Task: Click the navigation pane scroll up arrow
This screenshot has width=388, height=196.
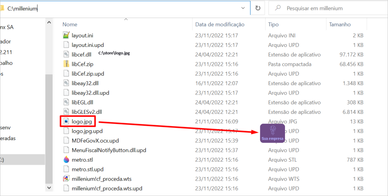Action: pyautogui.click(x=49, y=22)
